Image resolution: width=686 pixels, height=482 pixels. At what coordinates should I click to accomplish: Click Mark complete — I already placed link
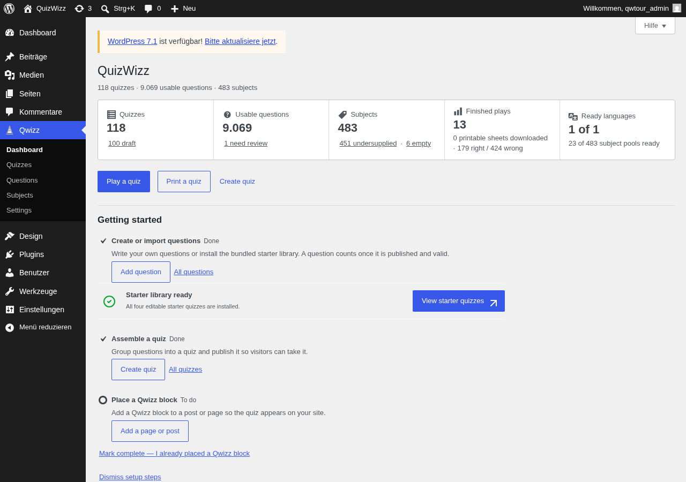[x=174, y=454]
